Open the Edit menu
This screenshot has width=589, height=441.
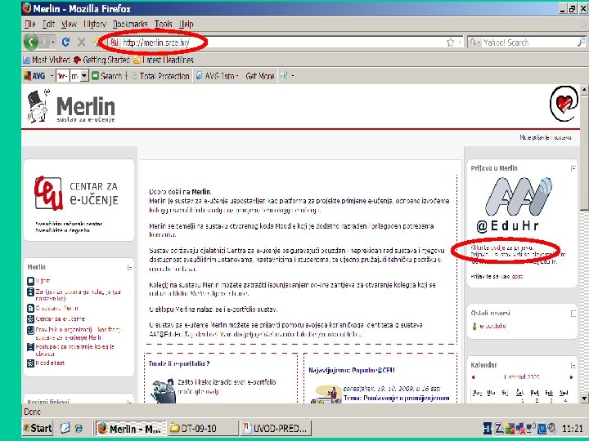(x=48, y=24)
